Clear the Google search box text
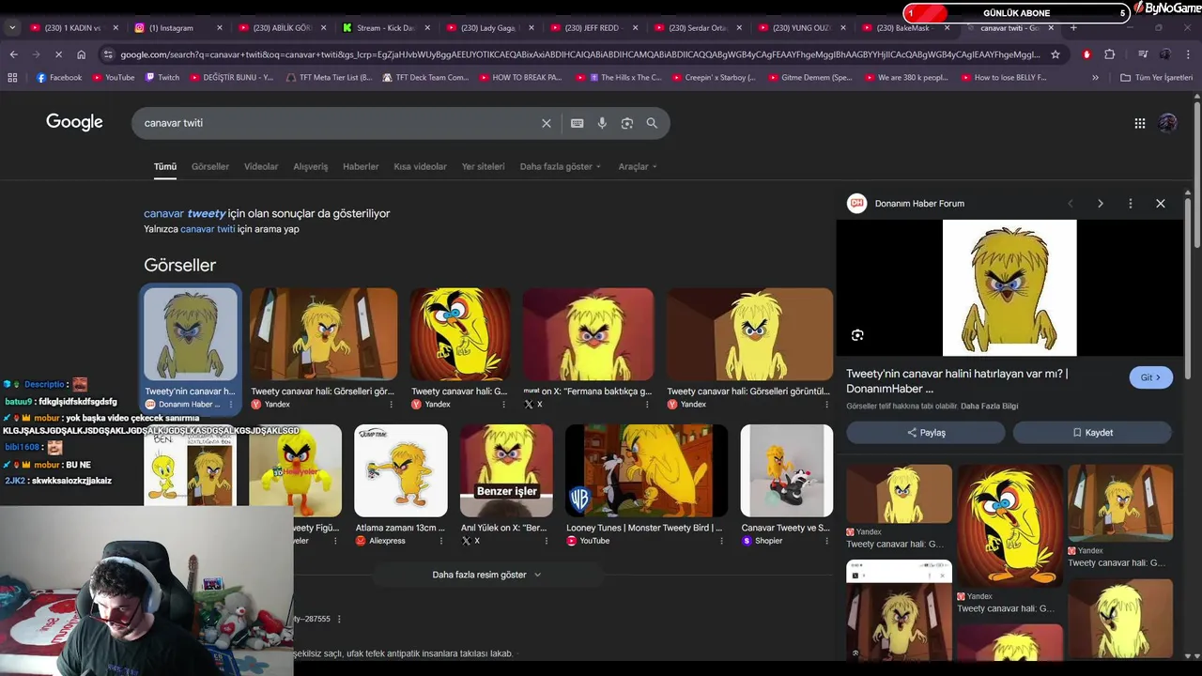This screenshot has height=676, width=1202. pos(546,123)
